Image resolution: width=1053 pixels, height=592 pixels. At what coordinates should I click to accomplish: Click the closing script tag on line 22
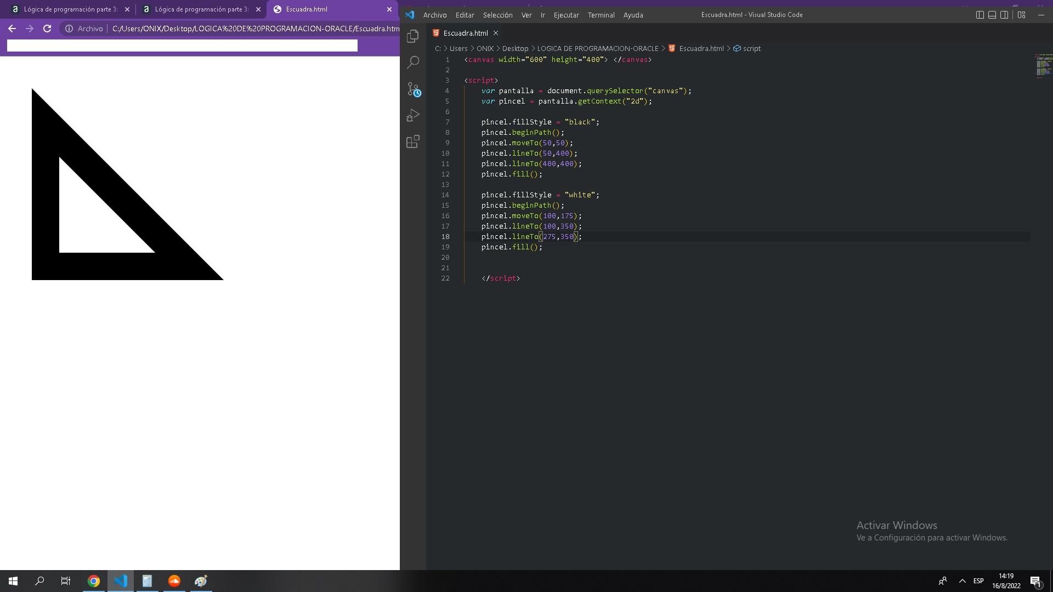point(501,278)
